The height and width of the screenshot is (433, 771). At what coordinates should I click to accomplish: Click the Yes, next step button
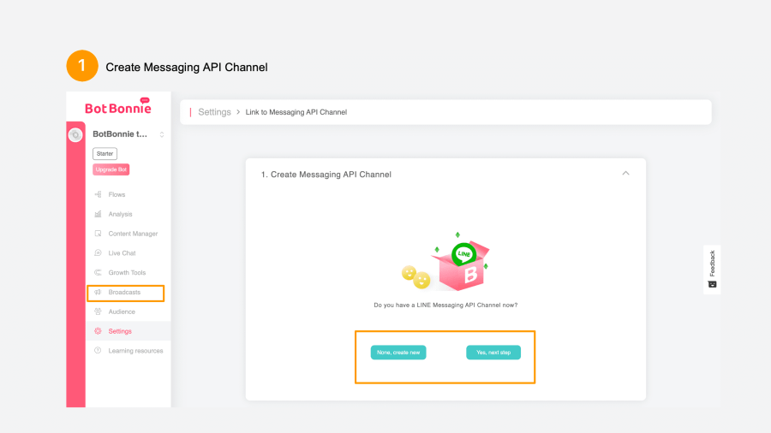(493, 353)
